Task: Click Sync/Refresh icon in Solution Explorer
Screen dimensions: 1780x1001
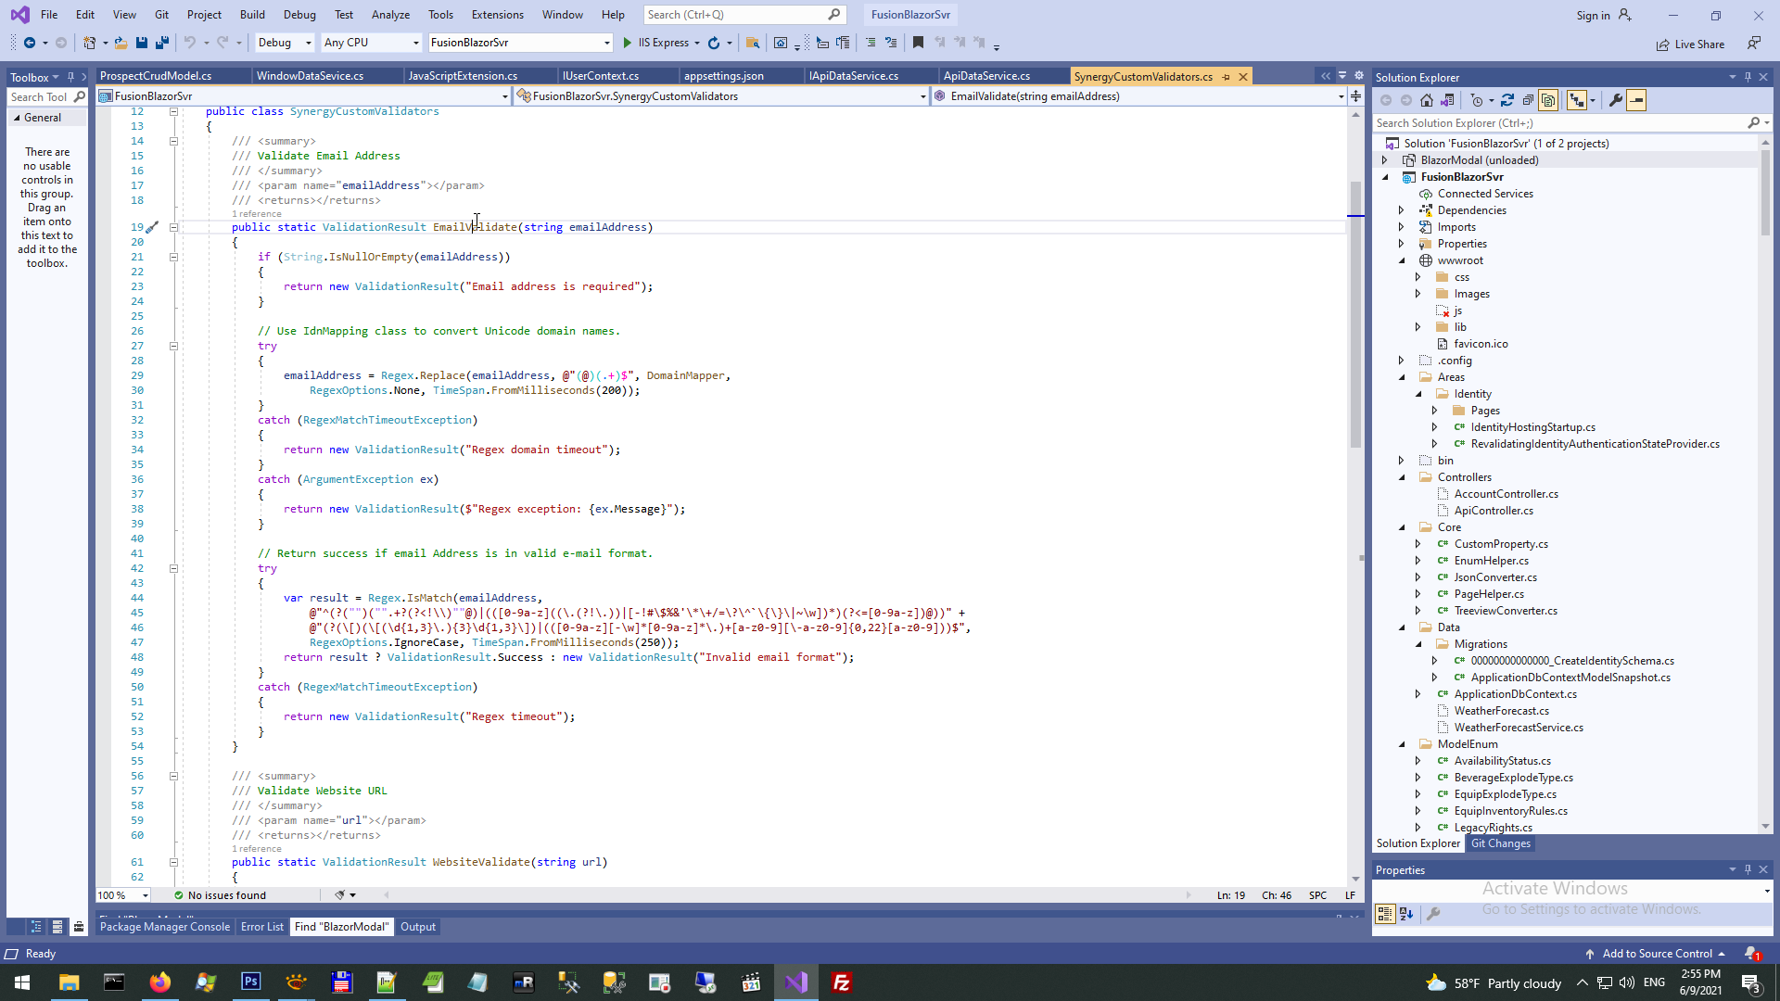Action: pyautogui.click(x=1507, y=100)
